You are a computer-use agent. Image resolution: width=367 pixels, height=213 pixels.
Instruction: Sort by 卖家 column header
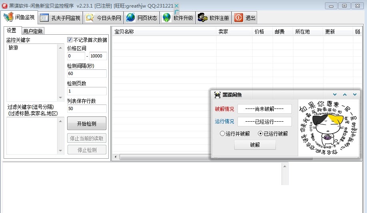234,32
